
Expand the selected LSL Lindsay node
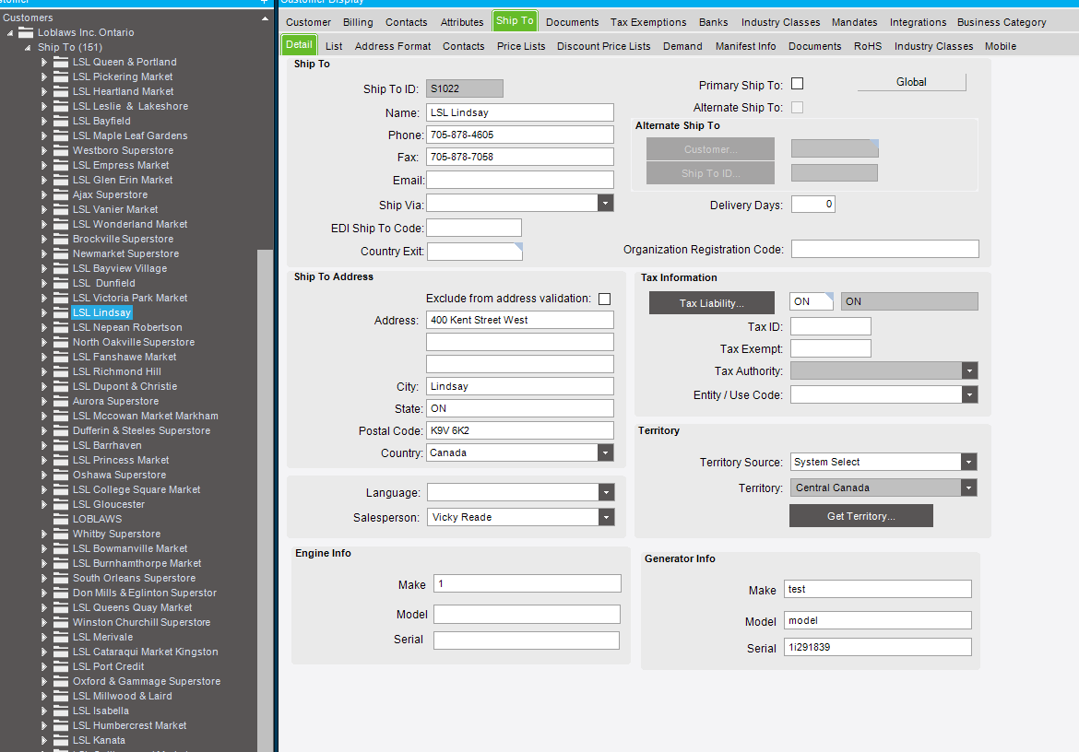pos(44,312)
